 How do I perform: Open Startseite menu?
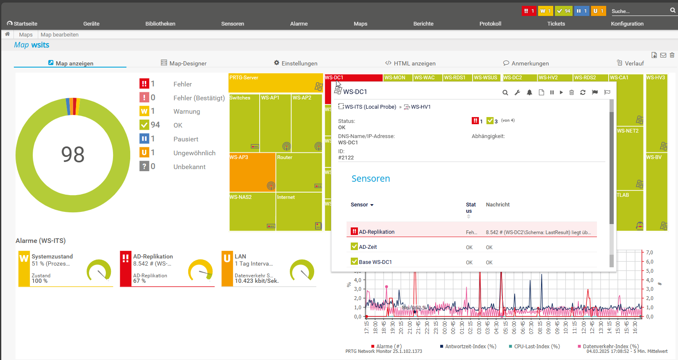[x=22, y=23]
